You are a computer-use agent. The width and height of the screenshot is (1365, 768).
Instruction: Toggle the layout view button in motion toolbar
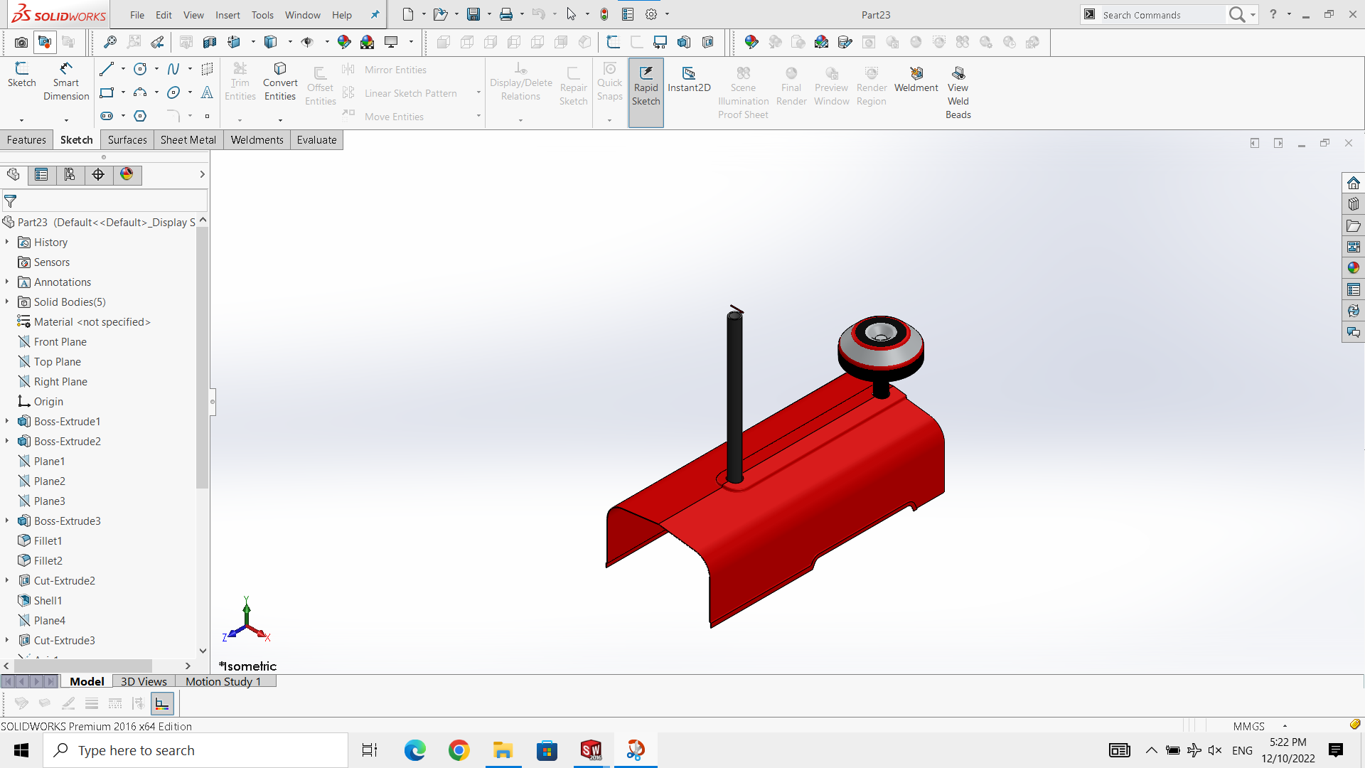(162, 704)
